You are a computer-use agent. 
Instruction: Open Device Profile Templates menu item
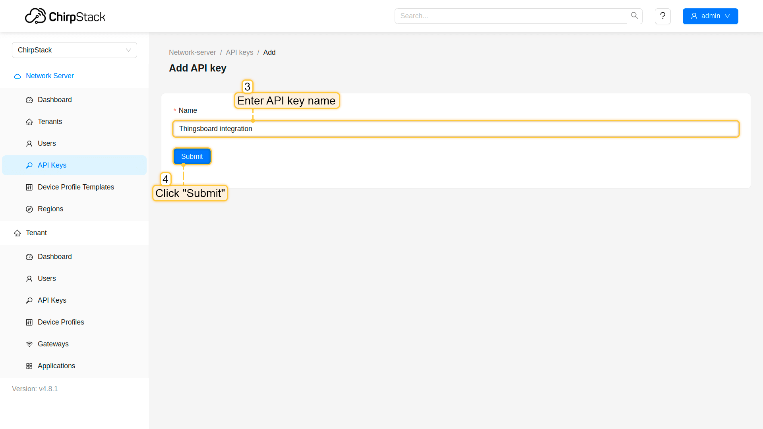[x=76, y=187]
